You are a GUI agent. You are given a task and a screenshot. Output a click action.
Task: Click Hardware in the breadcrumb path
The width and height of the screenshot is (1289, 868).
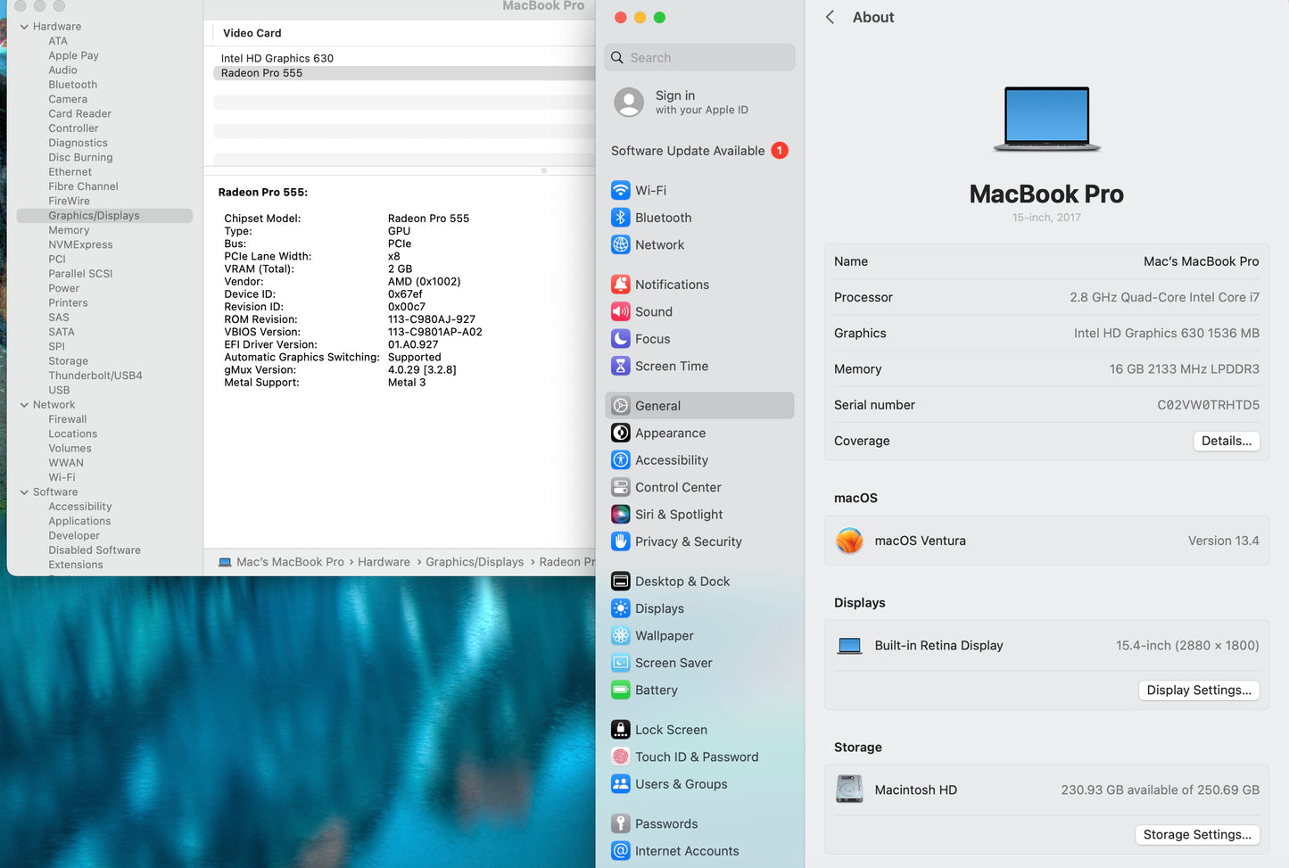384,562
